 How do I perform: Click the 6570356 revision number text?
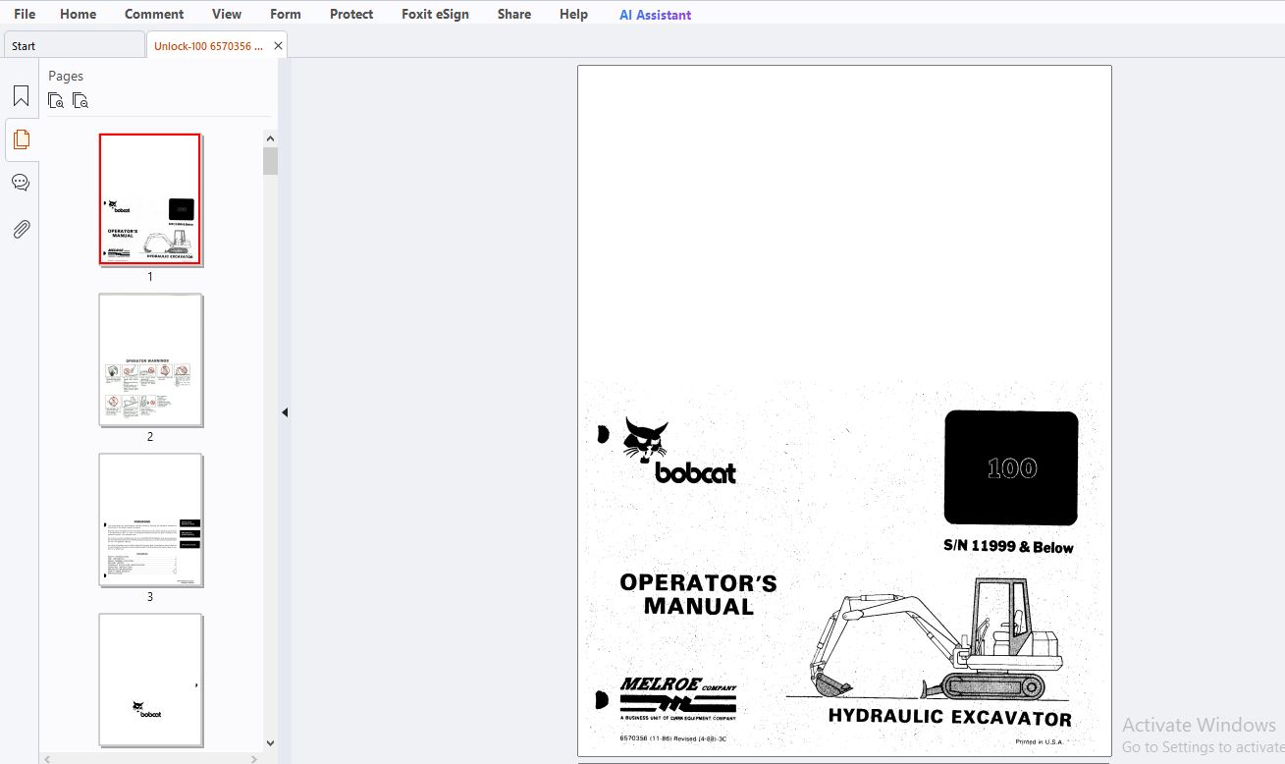coord(673,738)
